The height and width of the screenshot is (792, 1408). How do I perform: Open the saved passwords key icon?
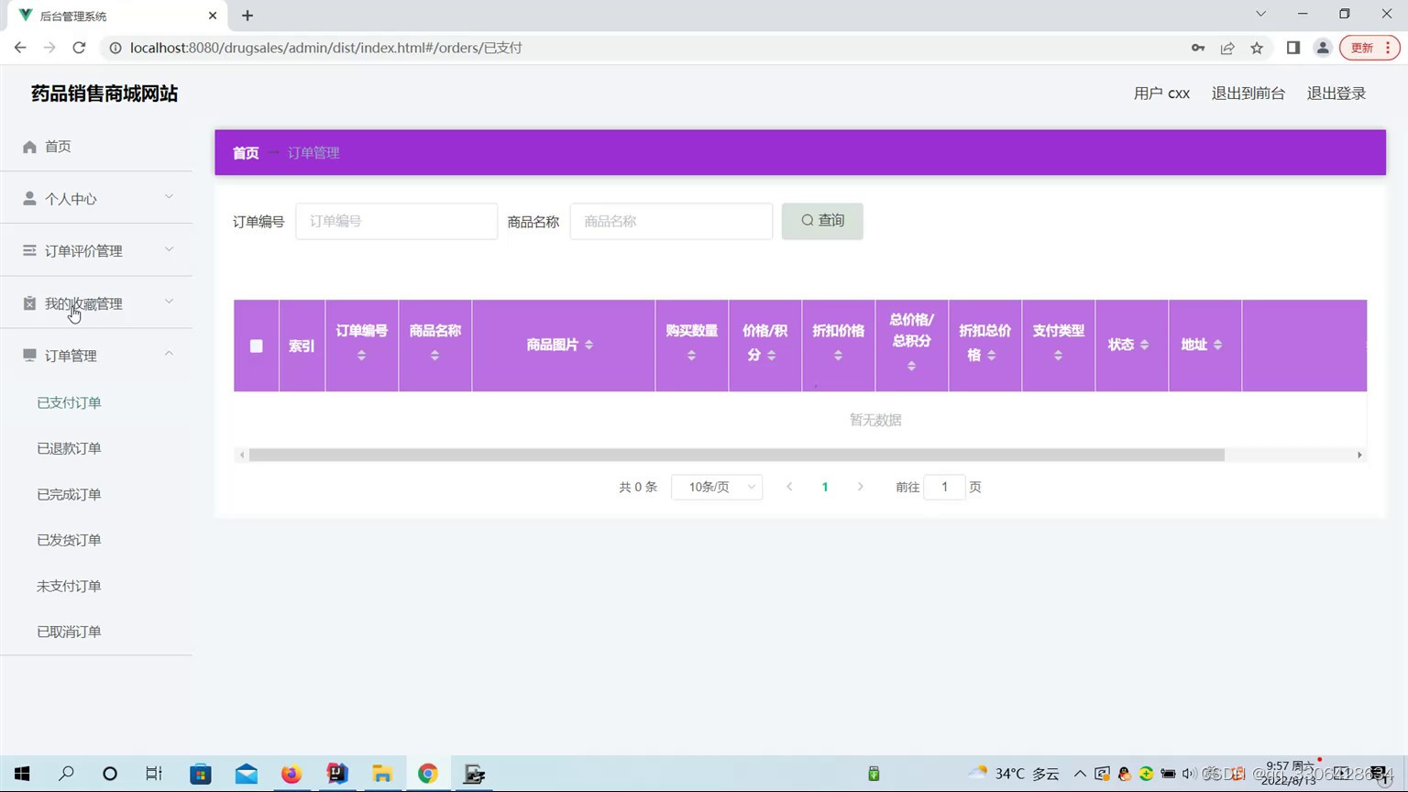(x=1198, y=48)
